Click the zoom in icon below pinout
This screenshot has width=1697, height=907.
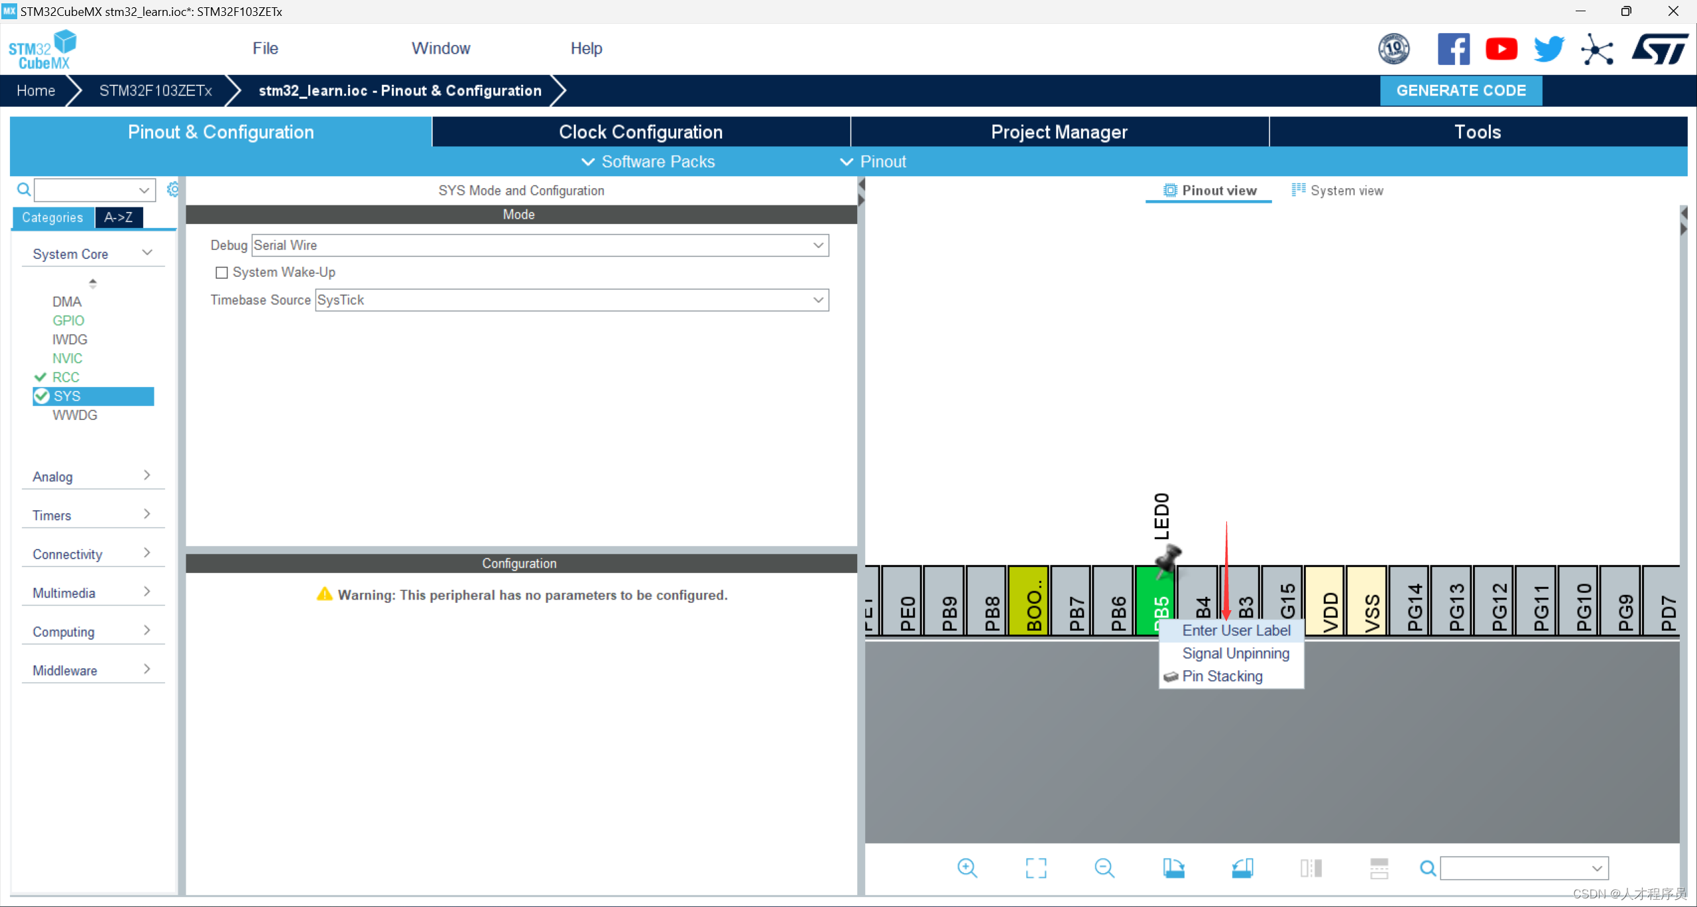(x=967, y=867)
